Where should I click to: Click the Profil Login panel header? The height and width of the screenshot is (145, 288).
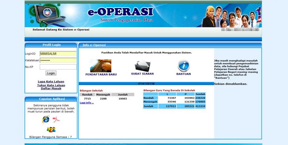point(51,45)
